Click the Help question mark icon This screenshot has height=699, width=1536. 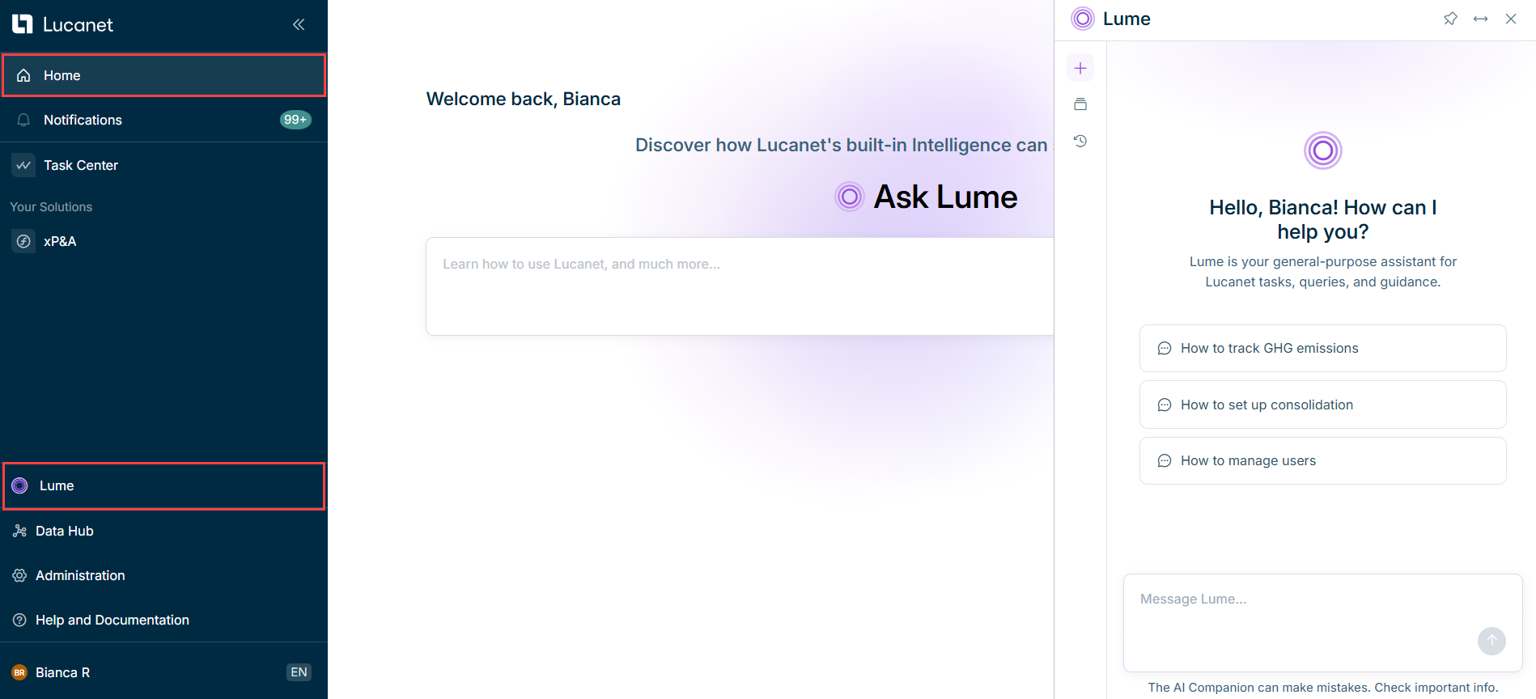point(19,620)
